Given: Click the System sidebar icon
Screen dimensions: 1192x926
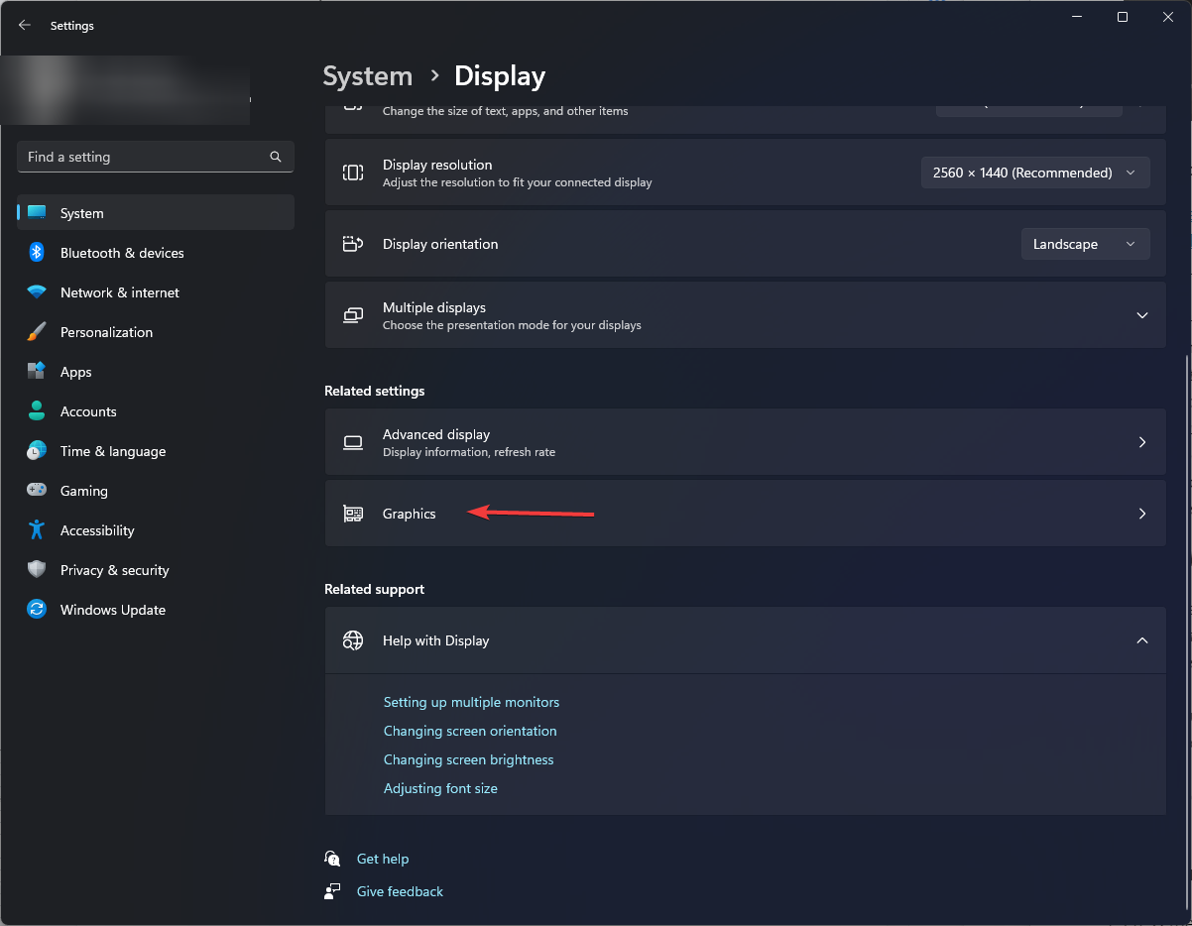Looking at the screenshot, I should pyautogui.click(x=37, y=212).
